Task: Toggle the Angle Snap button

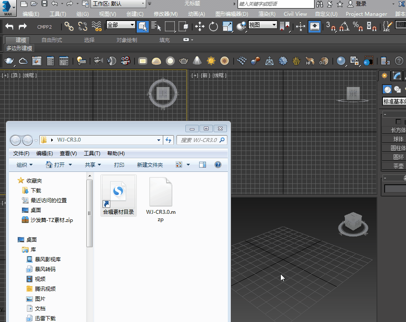Action: 344,27
